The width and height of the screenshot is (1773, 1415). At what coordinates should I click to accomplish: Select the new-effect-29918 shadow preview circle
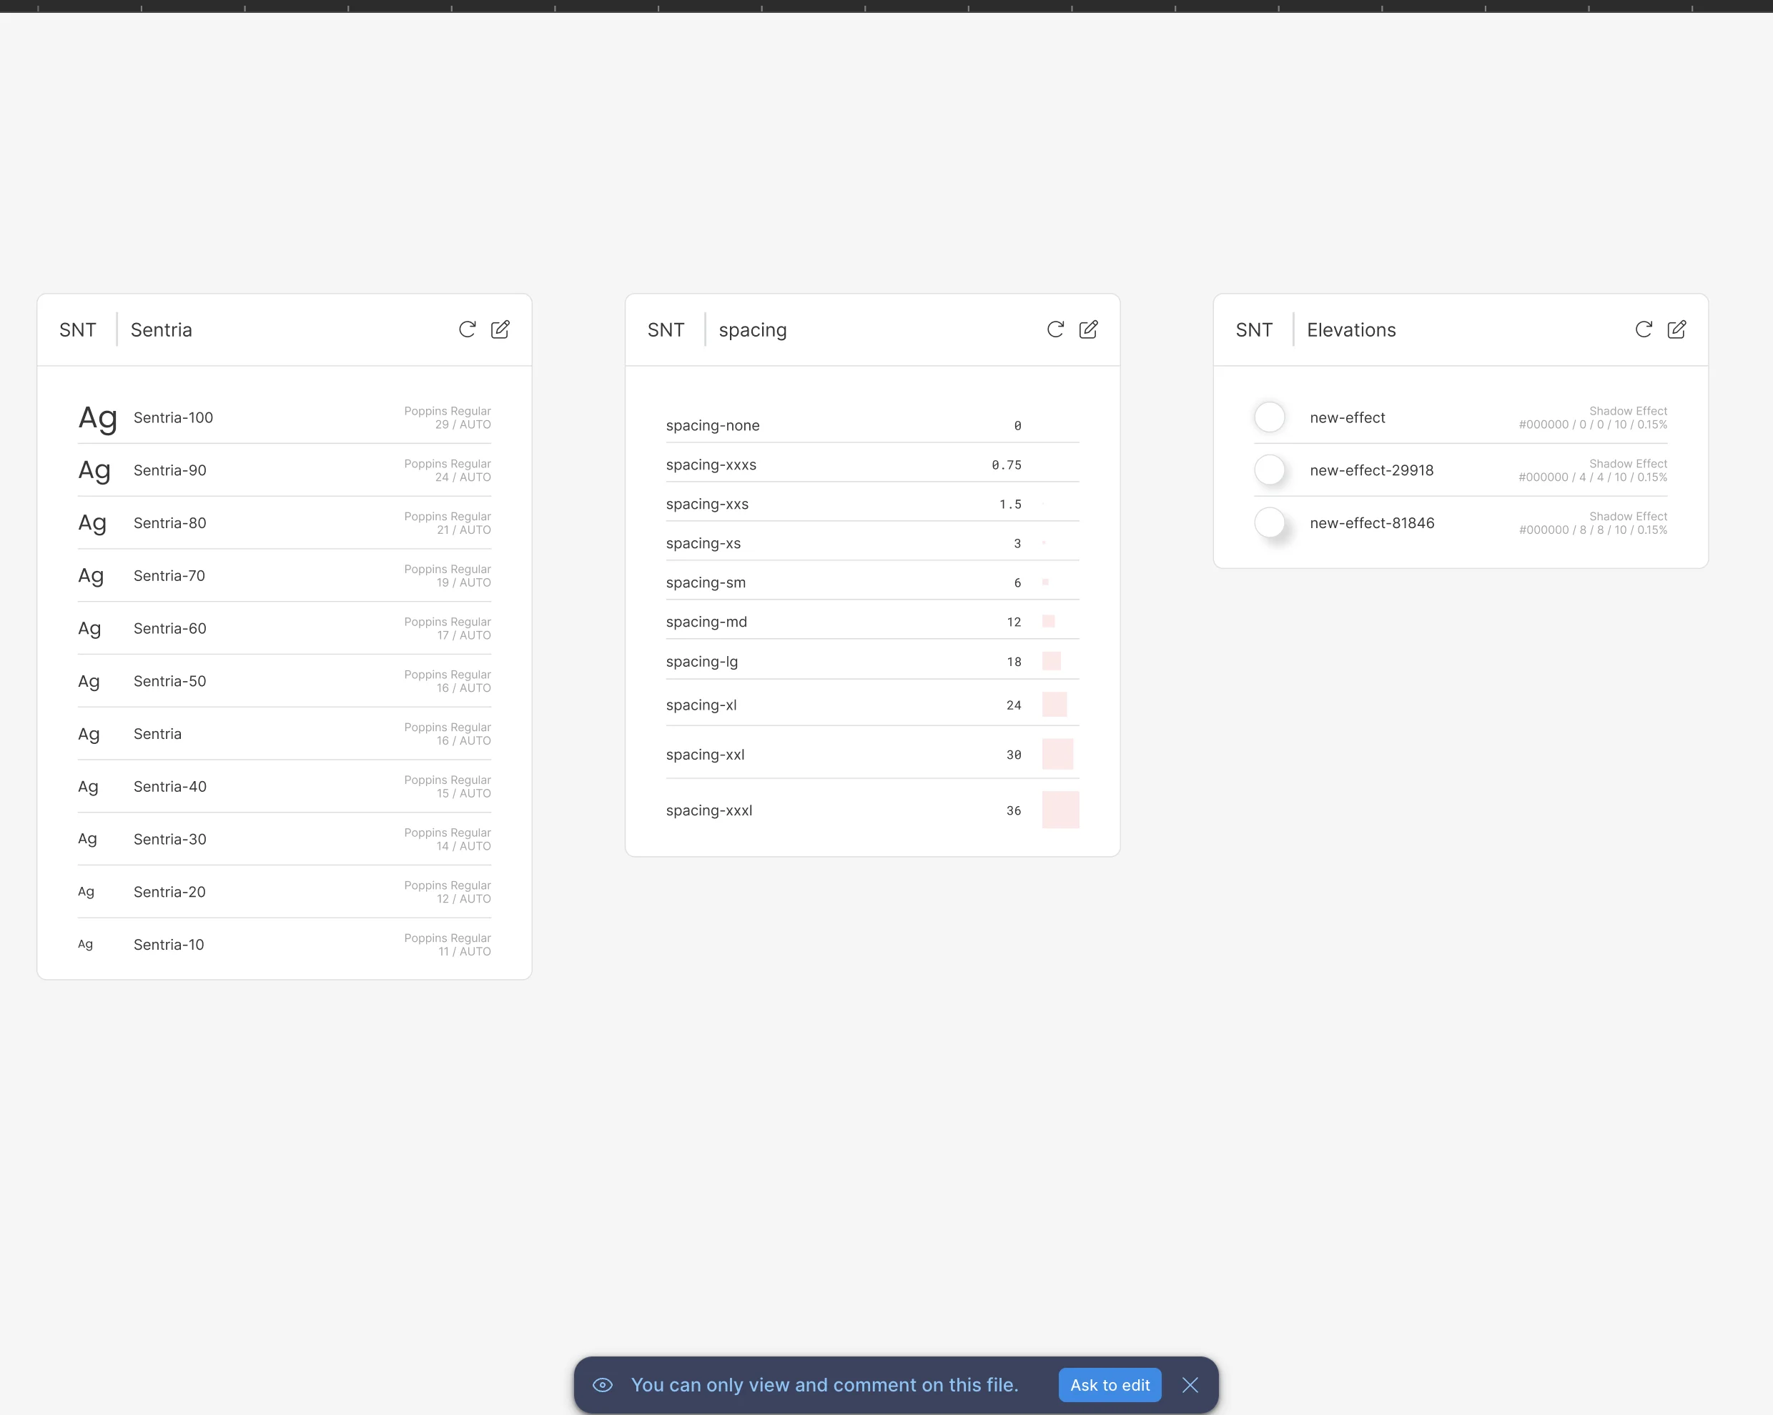click(1269, 470)
